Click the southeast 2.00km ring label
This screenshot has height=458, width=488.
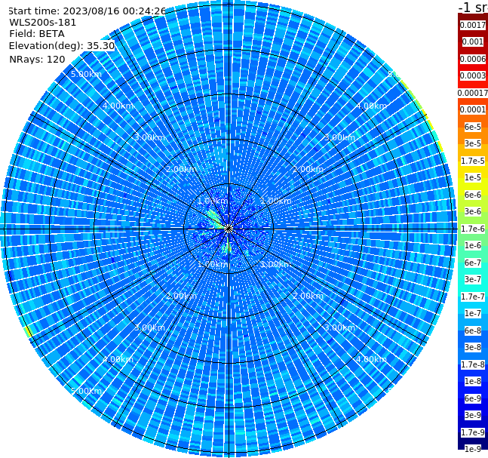point(308,296)
